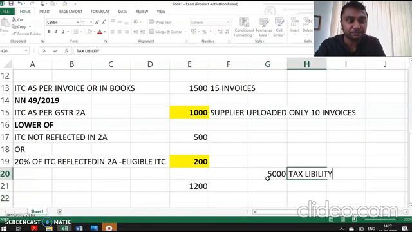Decrease cell indent

coord(136,32)
